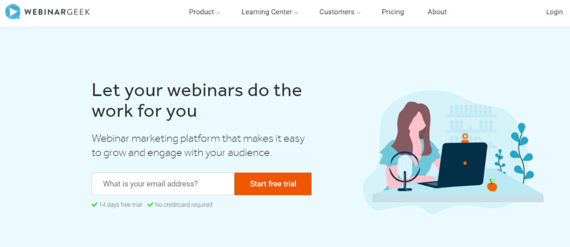
Task: Click the orange webcam atop the laptop
Action: click(465, 138)
